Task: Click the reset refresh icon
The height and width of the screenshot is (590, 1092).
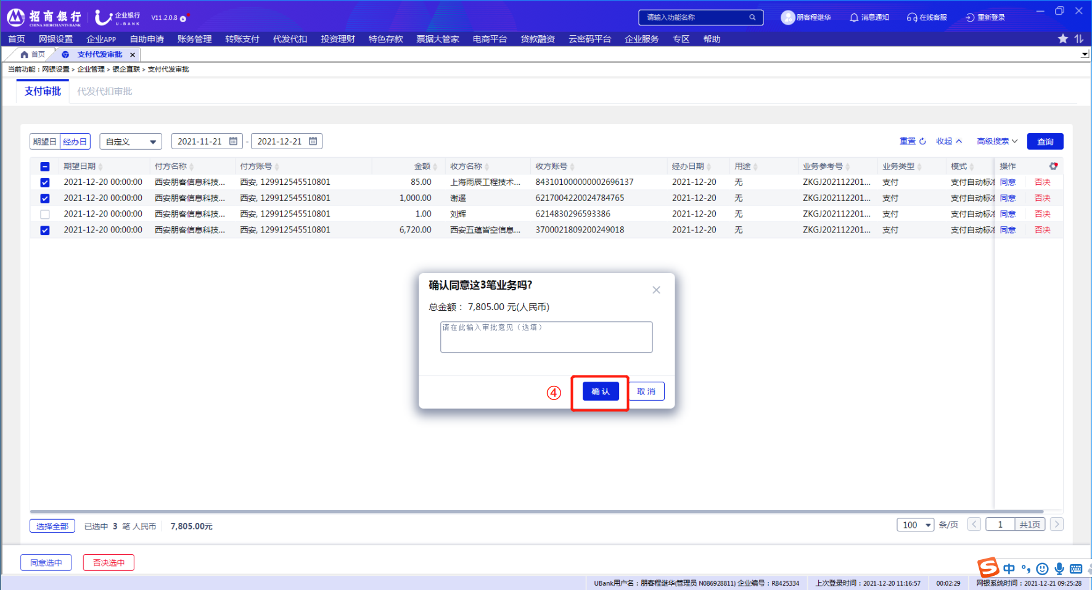Action: pos(922,141)
